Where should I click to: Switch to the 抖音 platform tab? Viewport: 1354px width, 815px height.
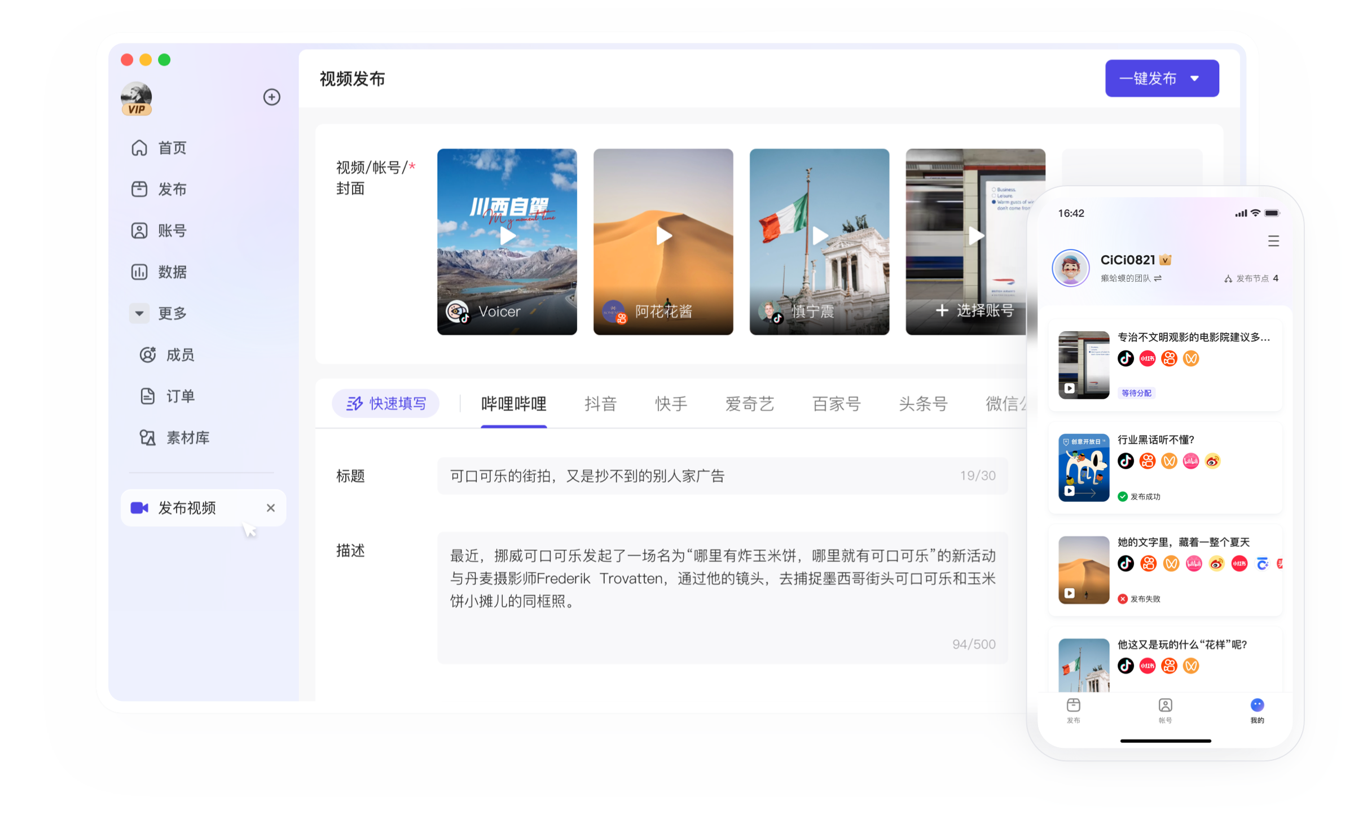pyautogui.click(x=600, y=404)
